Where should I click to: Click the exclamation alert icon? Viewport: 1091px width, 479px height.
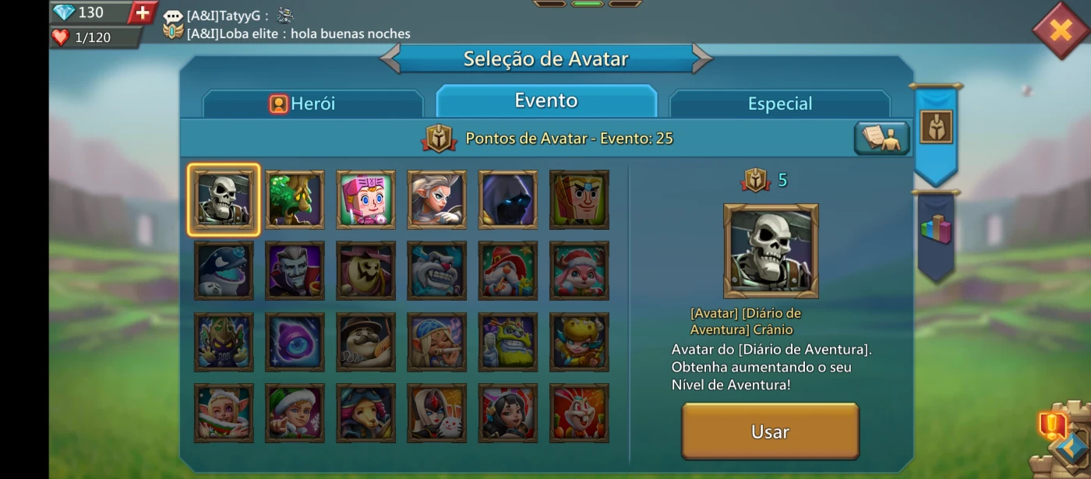[x=1051, y=425]
